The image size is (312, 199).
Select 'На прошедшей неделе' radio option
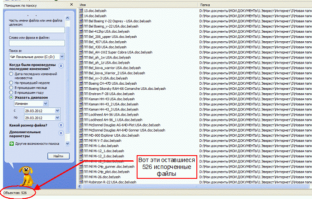pos(11,83)
